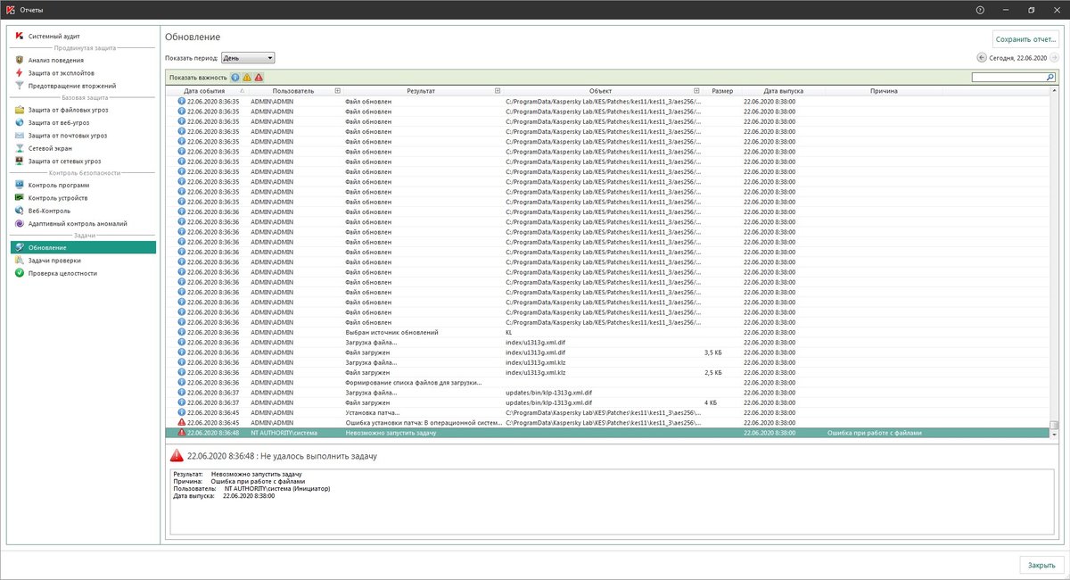The image size is (1070, 580).
Task: Click the Закрыть button
Action: click(1041, 565)
